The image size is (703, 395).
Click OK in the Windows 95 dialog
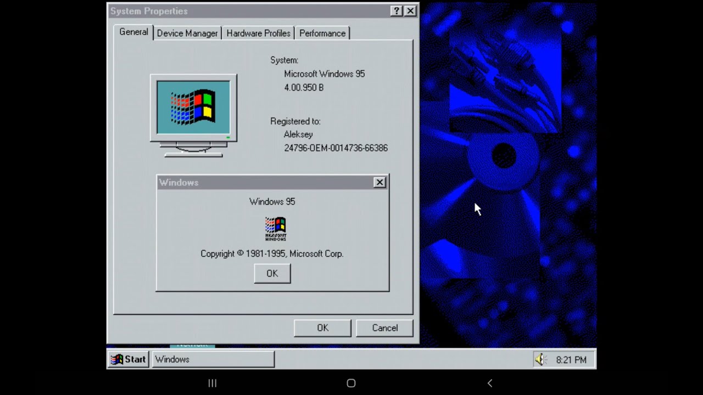pos(272,273)
